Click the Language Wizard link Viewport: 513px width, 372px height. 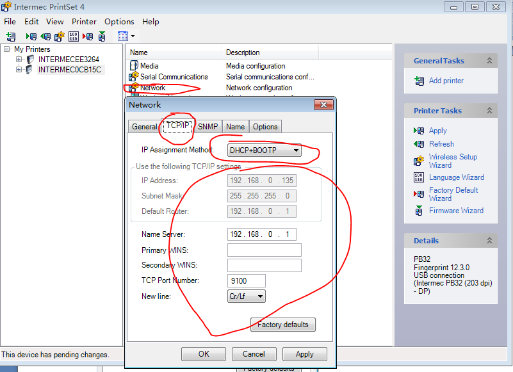[x=457, y=177]
